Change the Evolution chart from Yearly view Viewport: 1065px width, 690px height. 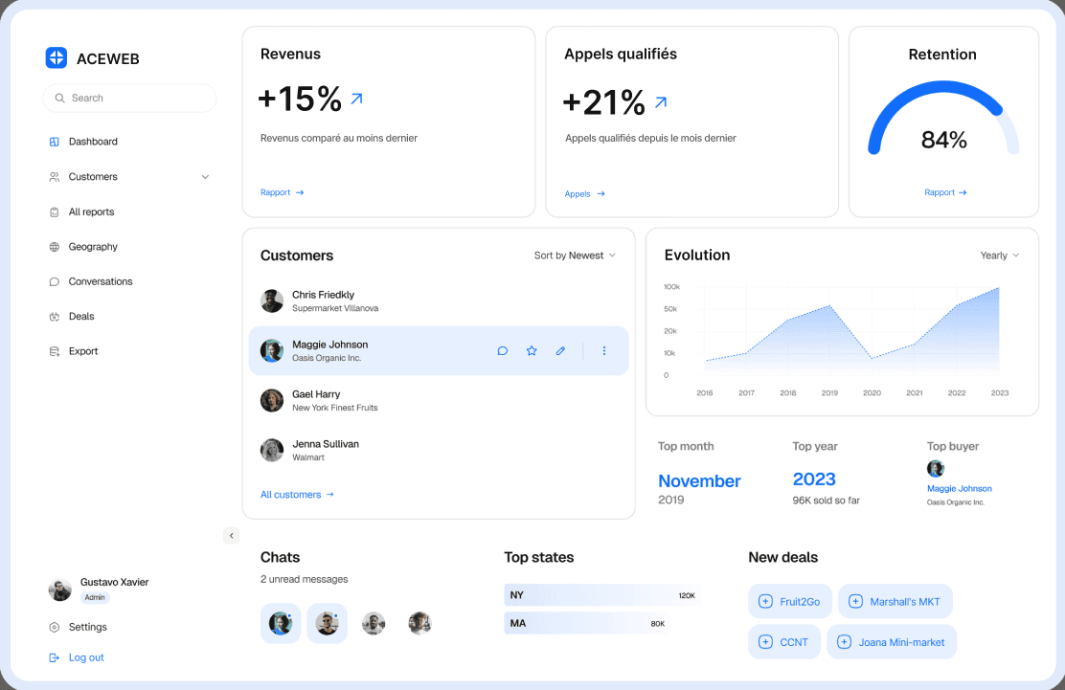[998, 256]
